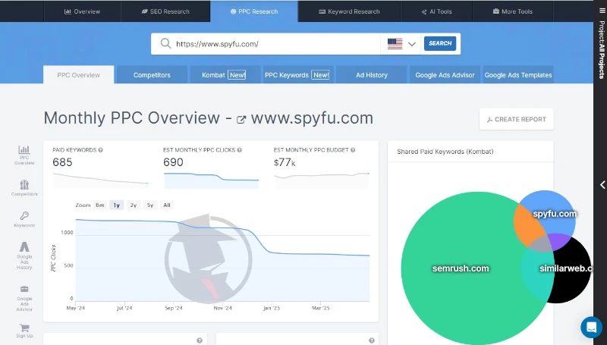The width and height of the screenshot is (607, 345).
Task: Open the Kombat New sub-tab
Action: pyautogui.click(x=224, y=74)
